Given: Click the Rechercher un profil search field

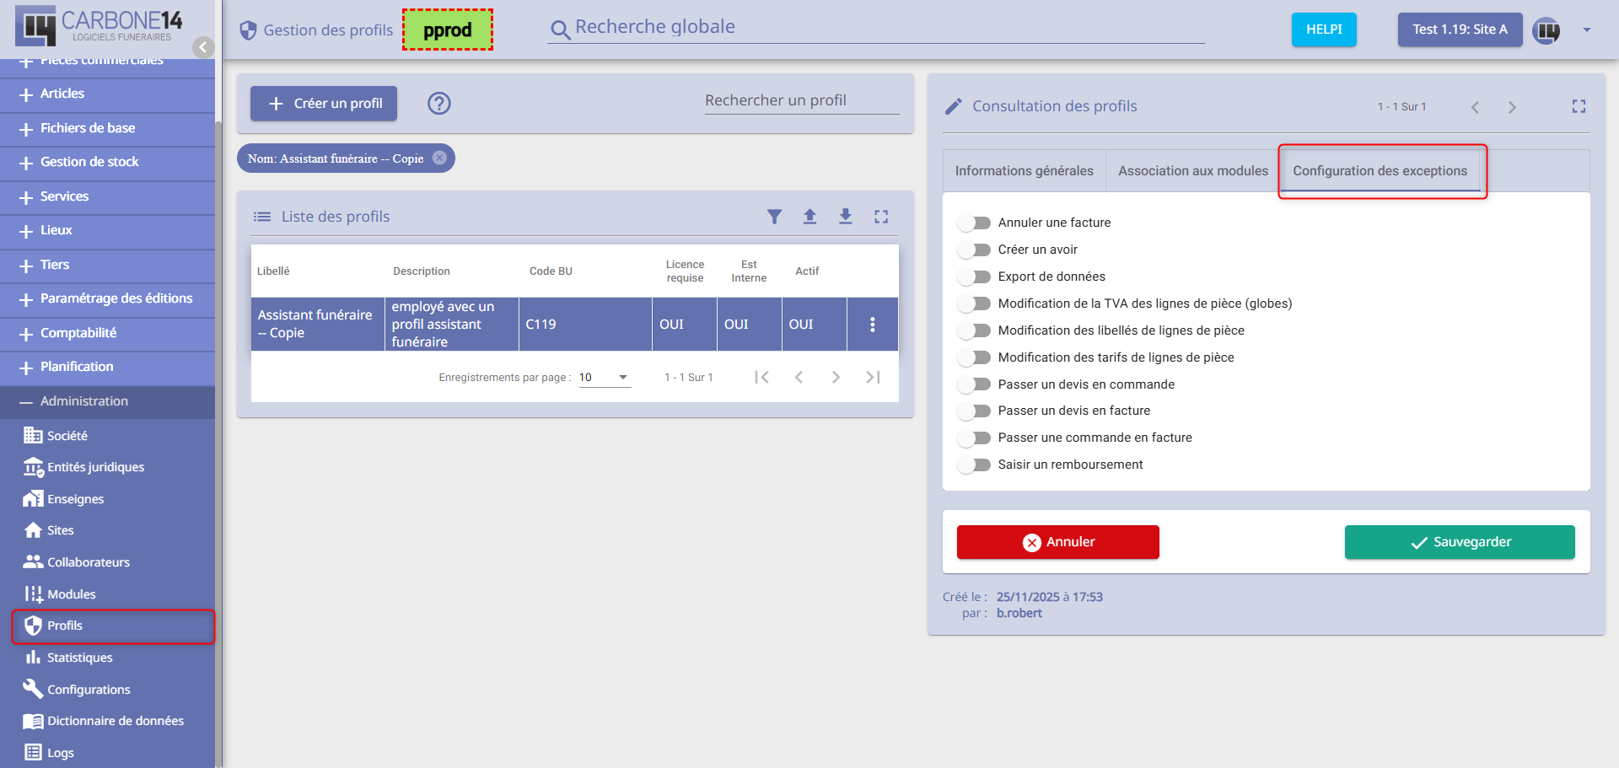Looking at the screenshot, I should click(801, 100).
